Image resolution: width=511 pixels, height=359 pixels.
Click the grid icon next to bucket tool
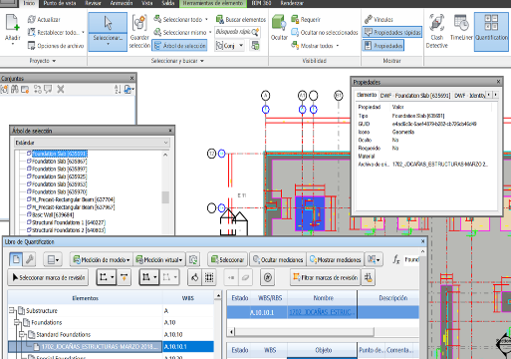tap(209, 277)
